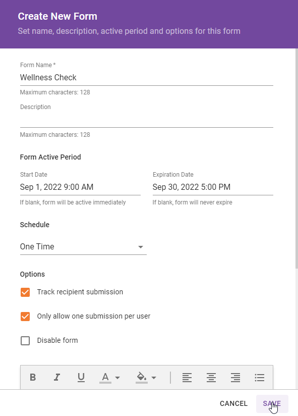Align text right in editor
The image size is (298, 416).
[235, 377]
